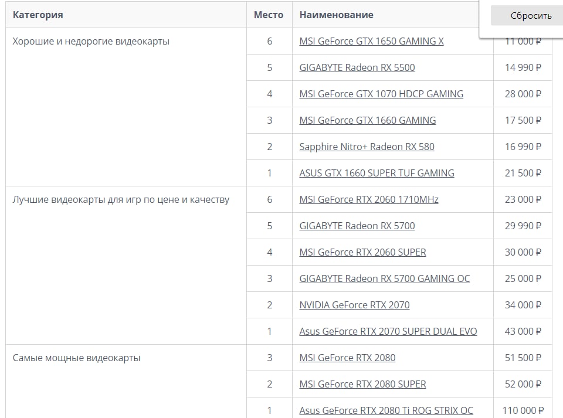The width and height of the screenshot is (563, 418).
Task: Open GIGABYTE Radeon RX 5700 link
Action: click(x=357, y=226)
